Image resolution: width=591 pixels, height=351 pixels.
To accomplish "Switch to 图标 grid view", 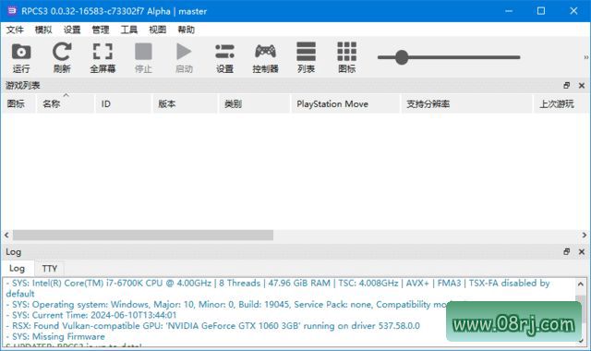I will (x=347, y=57).
